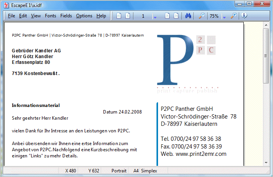The height and width of the screenshot is (177, 273).
Task: Click the text 'Herr Götz Kandler'
Action: point(32,57)
